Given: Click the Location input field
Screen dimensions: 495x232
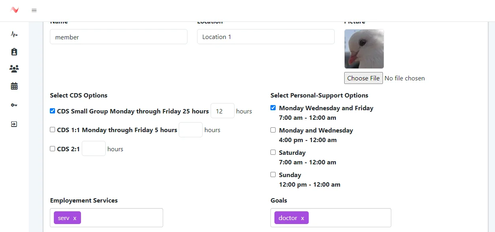Looking at the screenshot, I should 266,37.
